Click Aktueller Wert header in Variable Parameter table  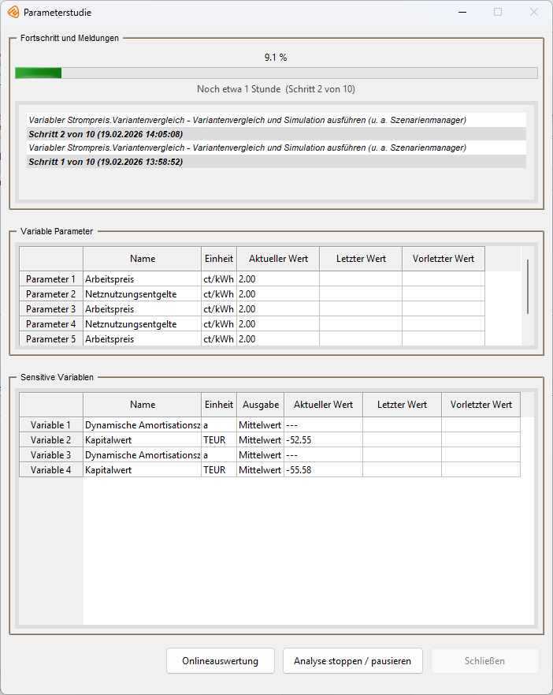[277, 259]
